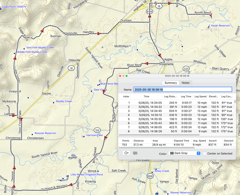Enable the Center on Selected checkbox

pos(205,153)
